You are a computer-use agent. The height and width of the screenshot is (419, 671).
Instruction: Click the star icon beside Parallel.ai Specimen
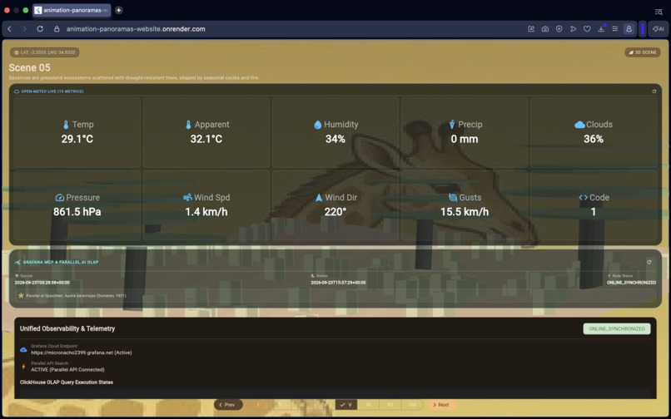pos(21,295)
